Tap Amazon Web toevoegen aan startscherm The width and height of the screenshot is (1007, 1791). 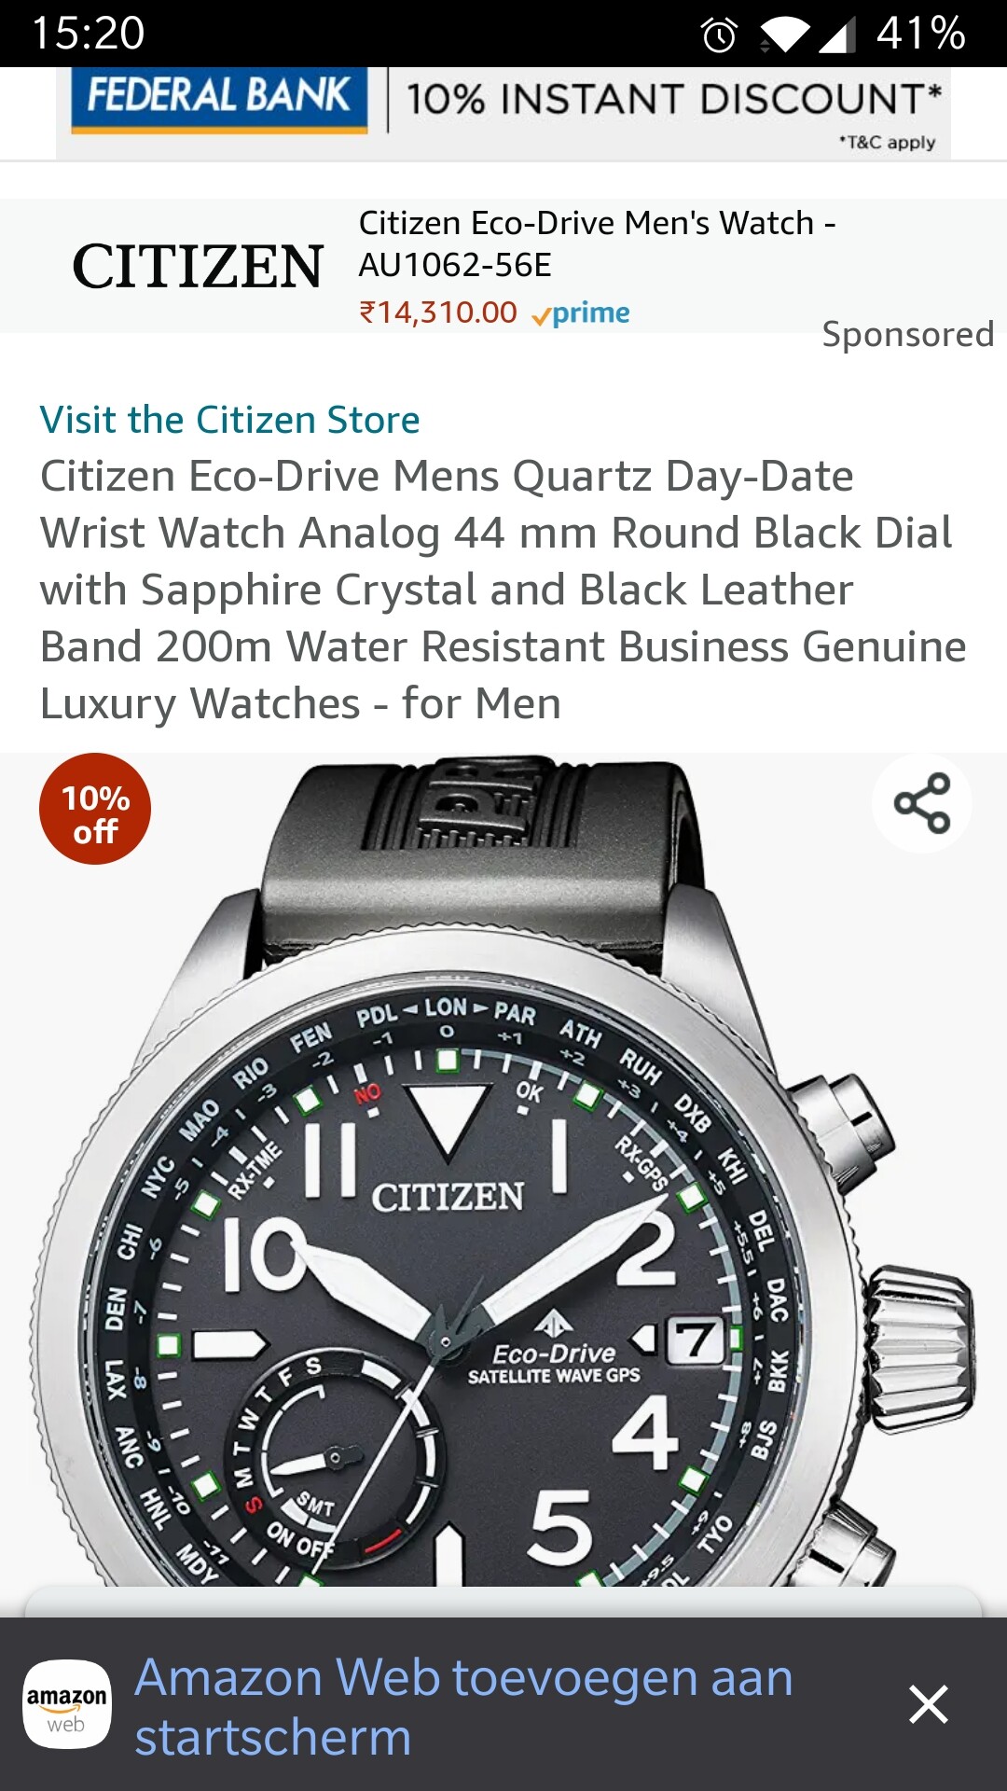[x=463, y=1707]
